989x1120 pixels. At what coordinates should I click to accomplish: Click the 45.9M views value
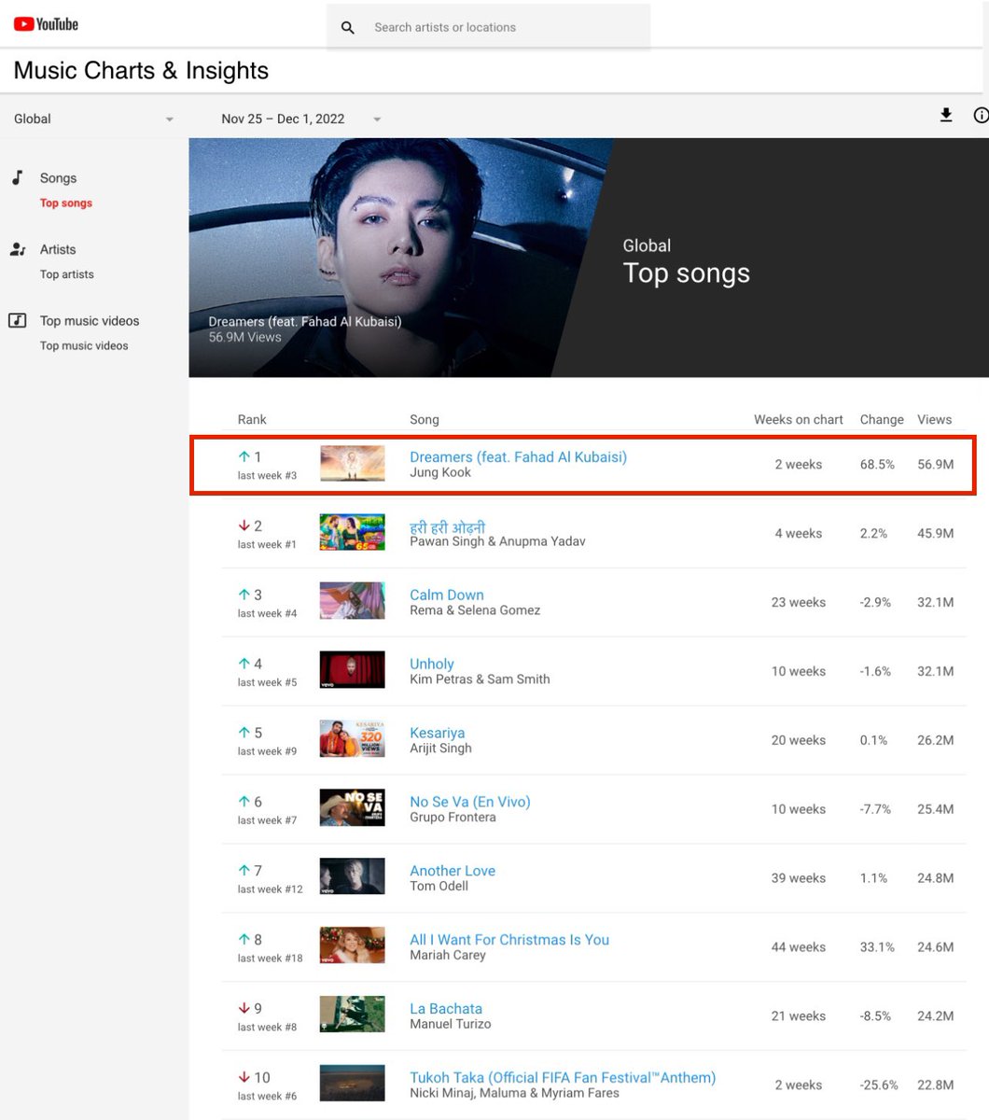935,534
